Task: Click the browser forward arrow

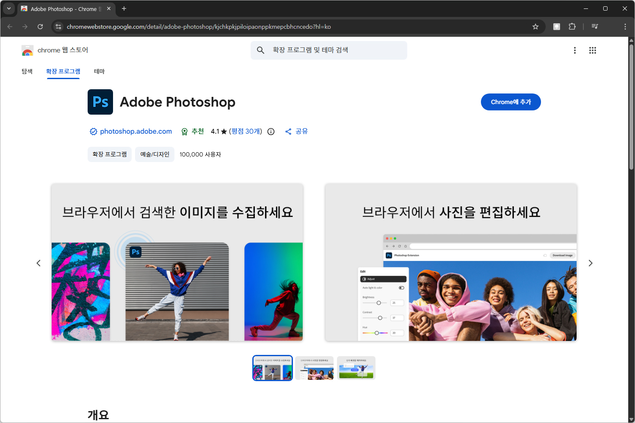Action: pyautogui.click(x=25, y=27)
